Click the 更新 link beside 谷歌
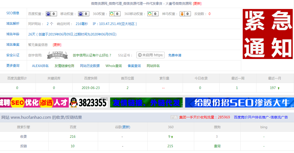 [126, 127]
